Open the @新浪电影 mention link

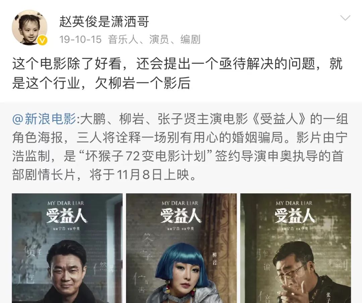tap(44, 119)
